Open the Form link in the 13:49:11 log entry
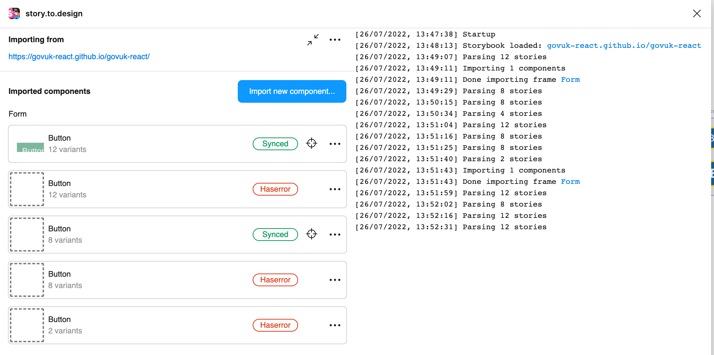This screenshot has width=714, height=355. pos(570,80)
